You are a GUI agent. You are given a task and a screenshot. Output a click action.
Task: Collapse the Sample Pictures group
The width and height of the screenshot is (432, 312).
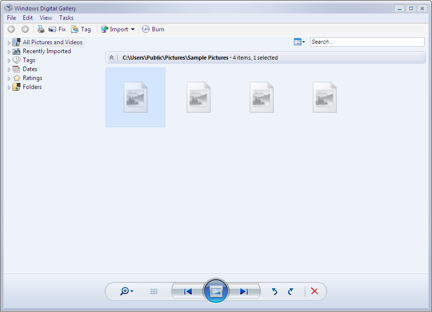coord(111,58)
